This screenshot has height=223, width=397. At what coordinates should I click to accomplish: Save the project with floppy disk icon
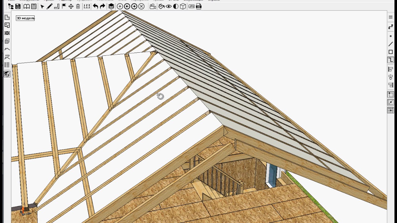click(x=18, y=6)
